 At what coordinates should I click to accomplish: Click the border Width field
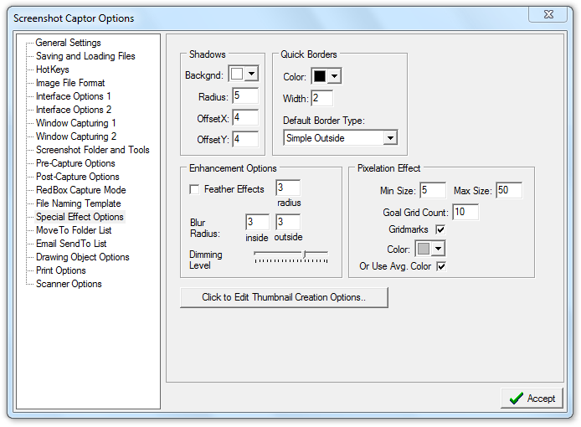pos(322,98)
